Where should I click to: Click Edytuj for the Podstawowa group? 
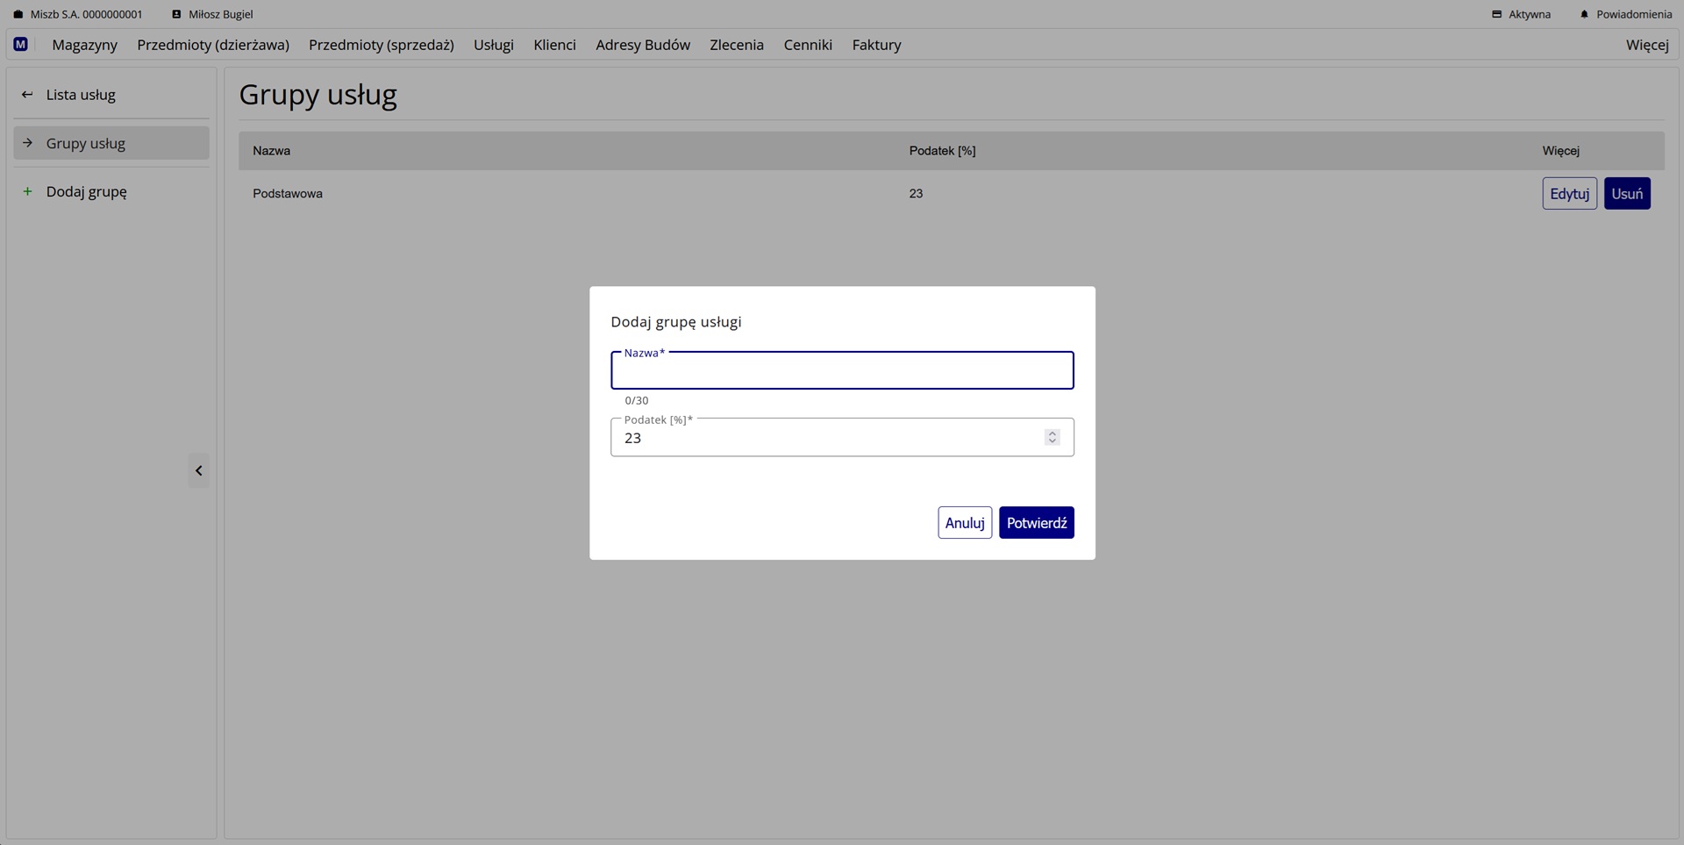click(1569, 194)
